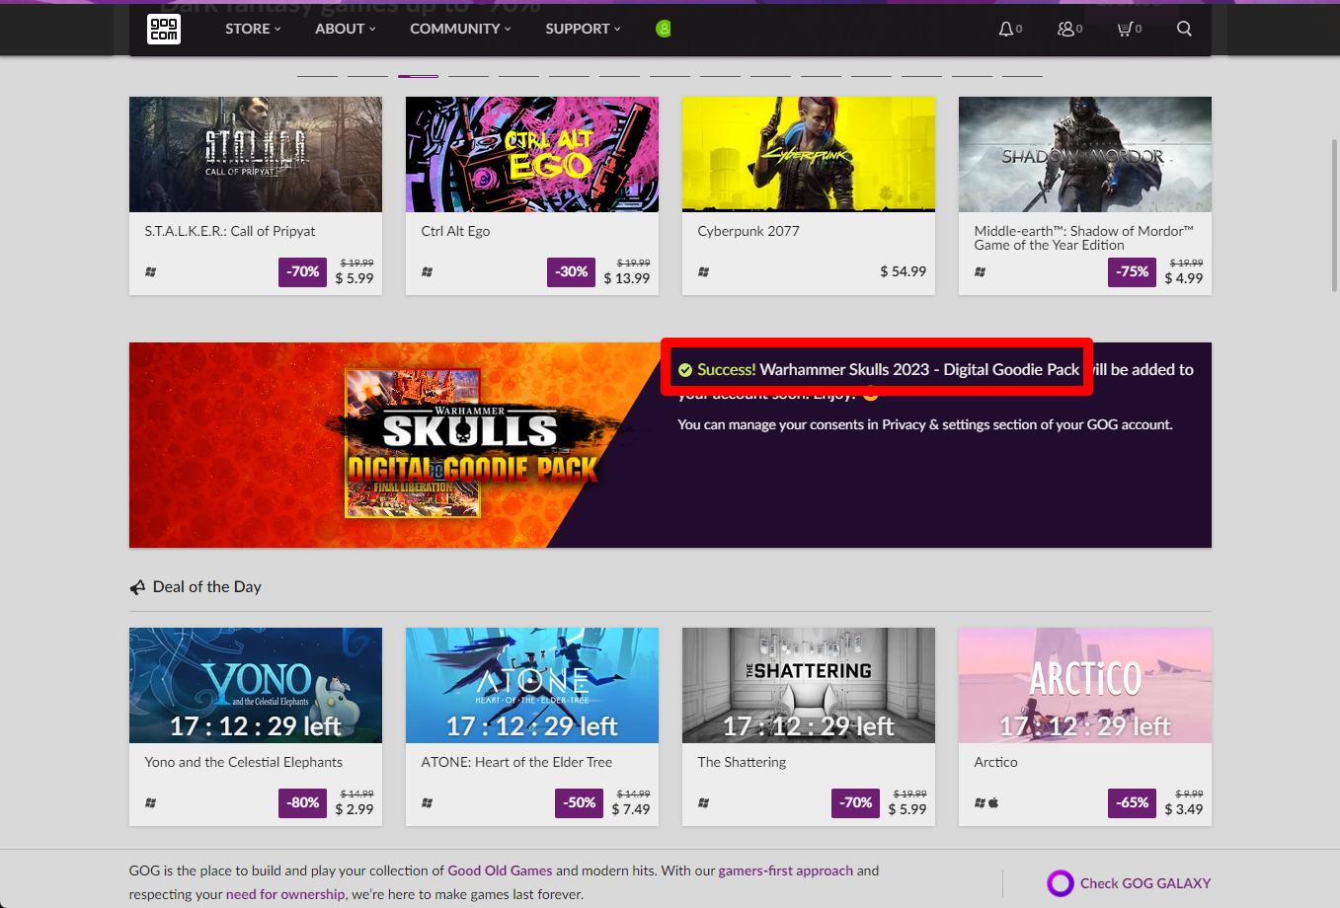Screen dimensions: 1340x908
Task: Open the Shadow of Mordor thumbnail
Action: 1085,154
